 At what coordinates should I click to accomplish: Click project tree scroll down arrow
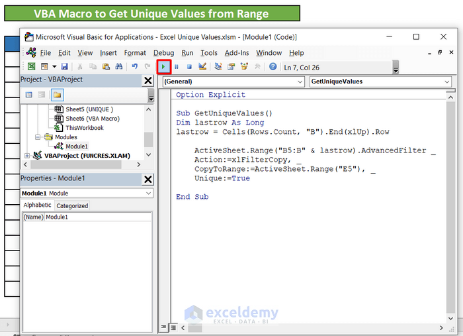(149, 154)
